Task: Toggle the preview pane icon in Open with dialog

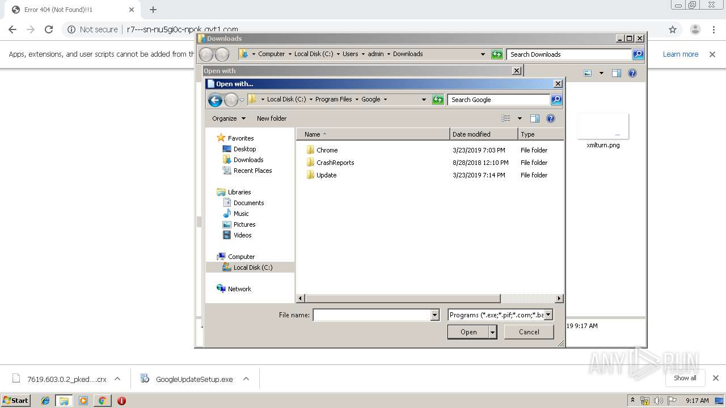Action: pyautogui.click(x=534, y=118)
